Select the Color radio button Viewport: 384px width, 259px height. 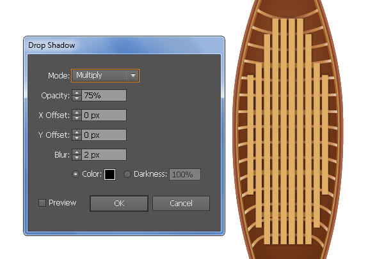coord(76,174)
